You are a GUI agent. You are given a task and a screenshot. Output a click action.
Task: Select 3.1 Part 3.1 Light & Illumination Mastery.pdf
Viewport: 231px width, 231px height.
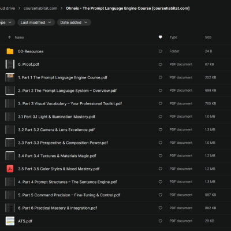coord(57,117)
